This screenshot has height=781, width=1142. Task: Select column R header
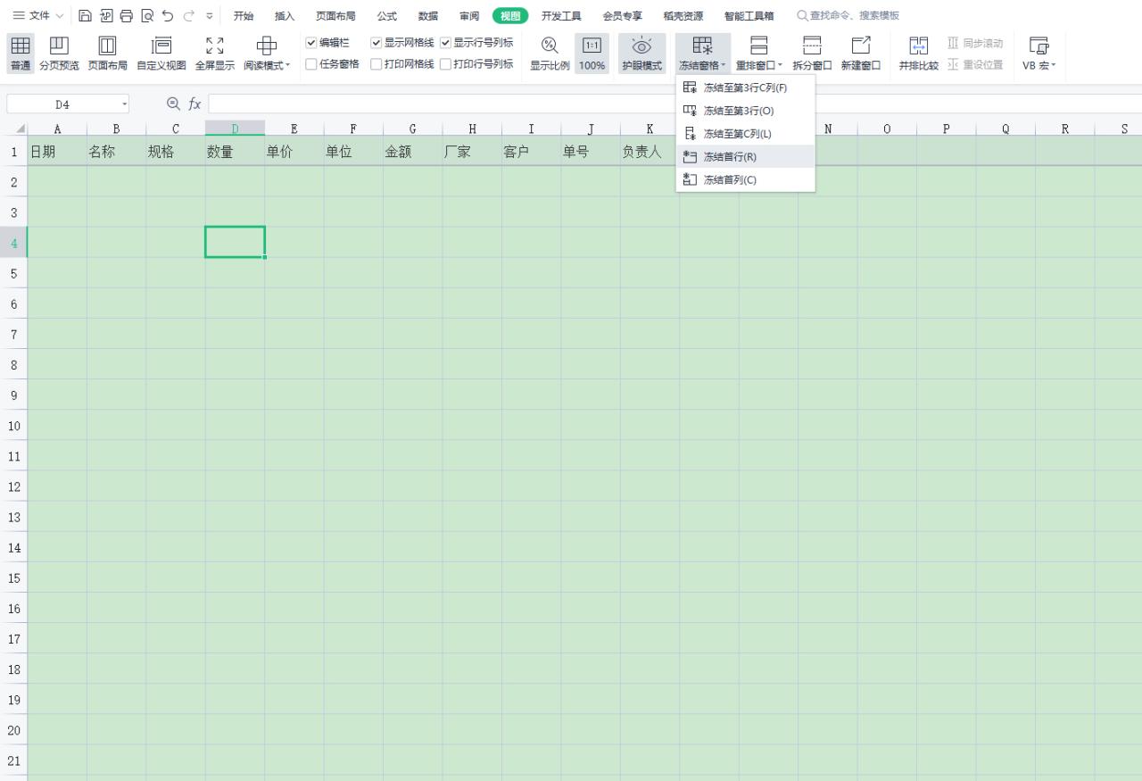point(1064,129)
